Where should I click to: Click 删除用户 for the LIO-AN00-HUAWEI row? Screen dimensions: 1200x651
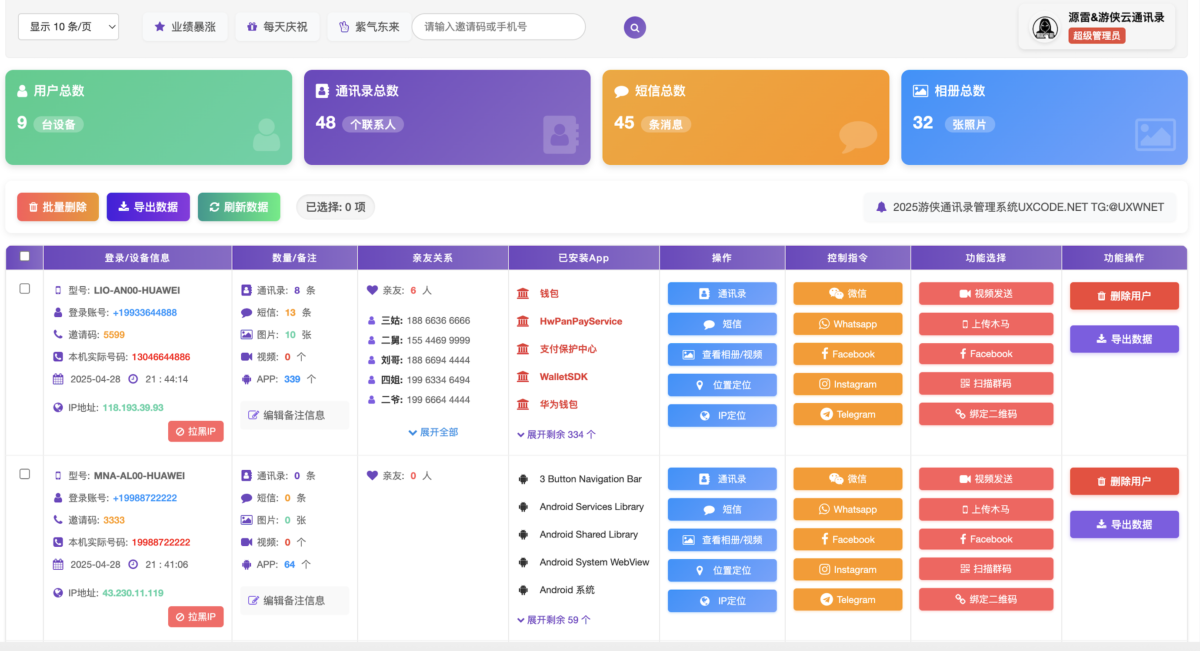[1124, 296]
